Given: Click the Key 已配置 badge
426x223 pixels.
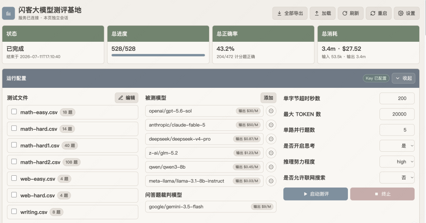Looking at the screenshot, I should [x=376, y=78].
